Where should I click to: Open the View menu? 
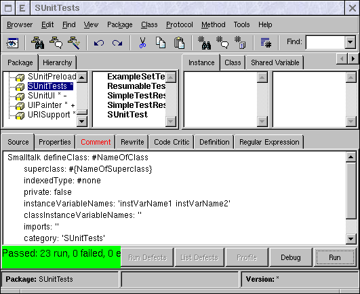click(91, 24)
